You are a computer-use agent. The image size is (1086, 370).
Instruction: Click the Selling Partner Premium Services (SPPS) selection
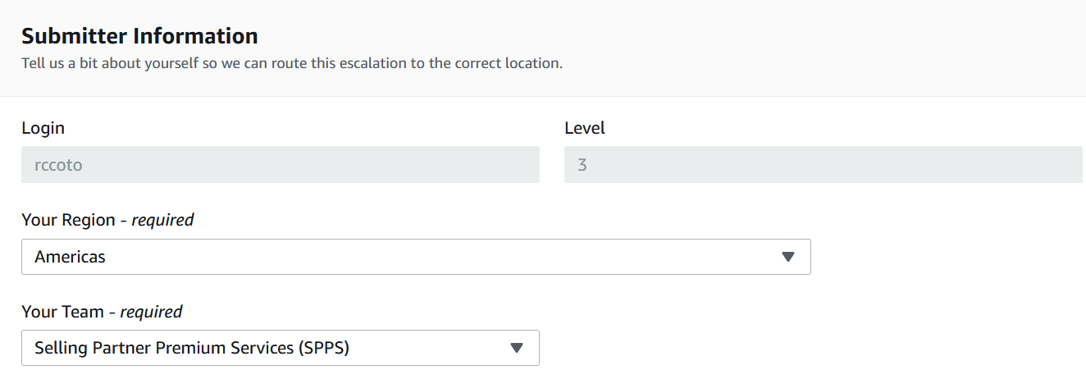click(x=192, y=348)
